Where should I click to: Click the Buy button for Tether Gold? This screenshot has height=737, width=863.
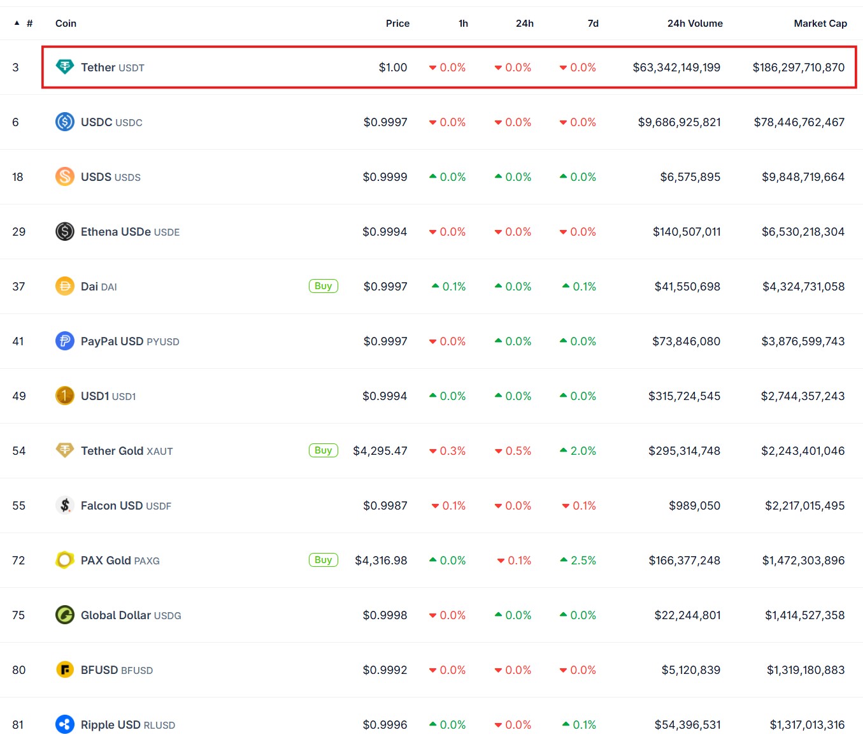click(x=323, y=450)
